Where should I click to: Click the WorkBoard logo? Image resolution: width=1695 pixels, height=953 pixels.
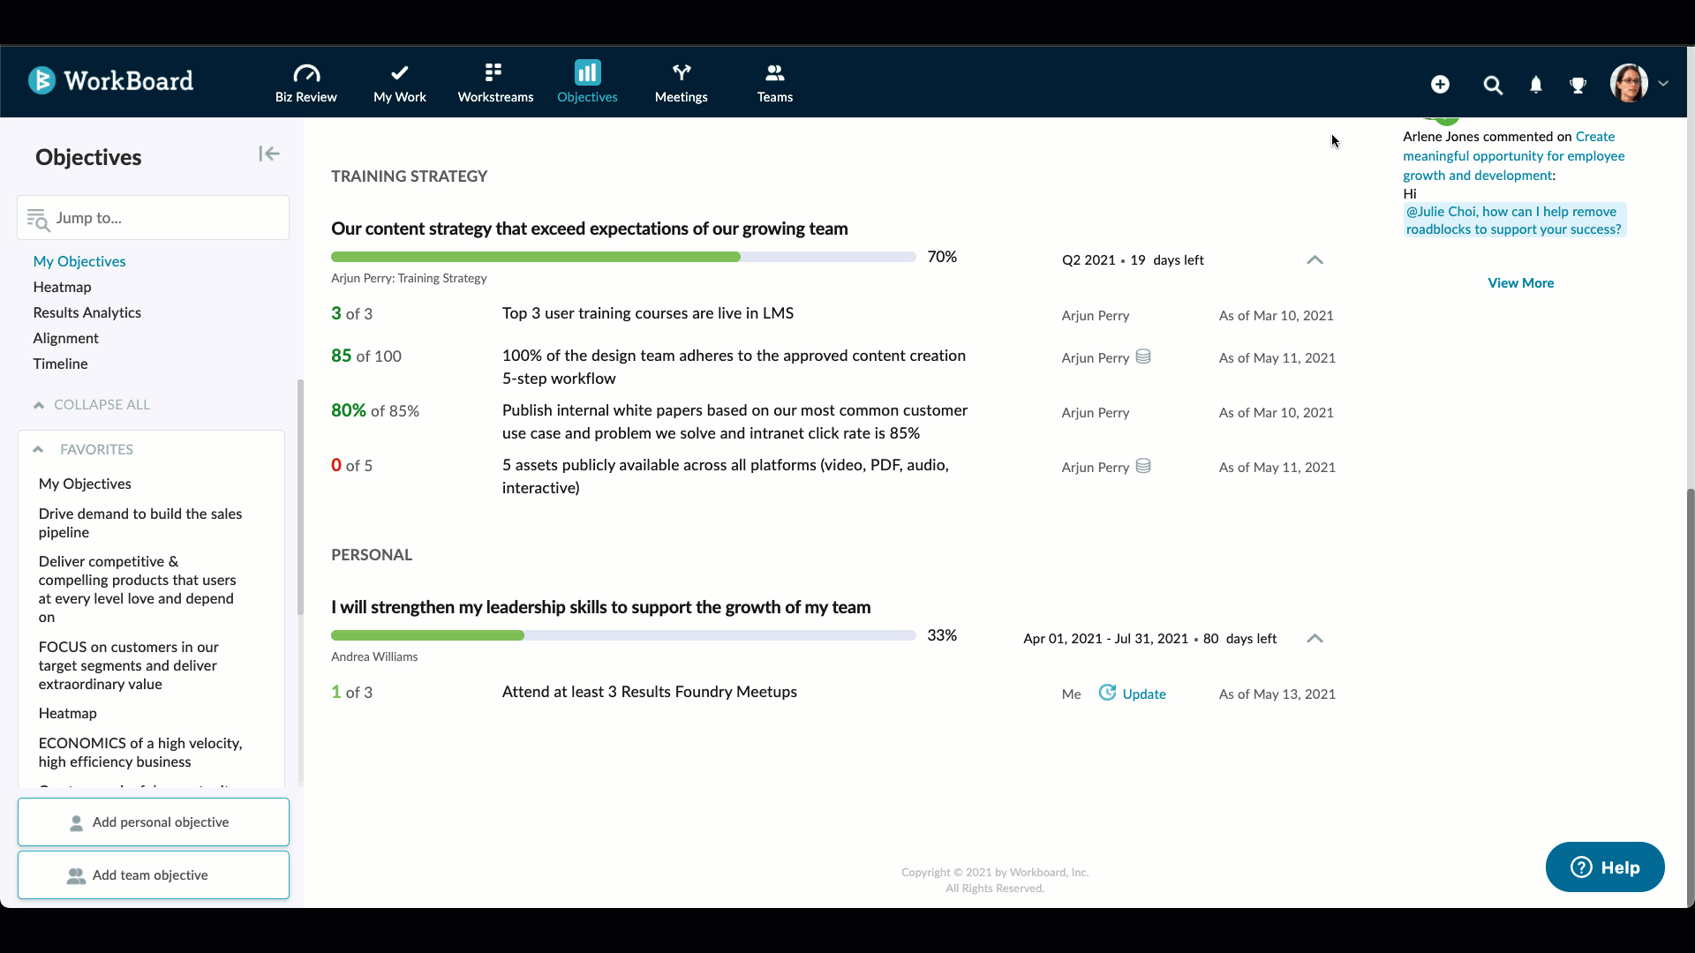tap(110, 80)
